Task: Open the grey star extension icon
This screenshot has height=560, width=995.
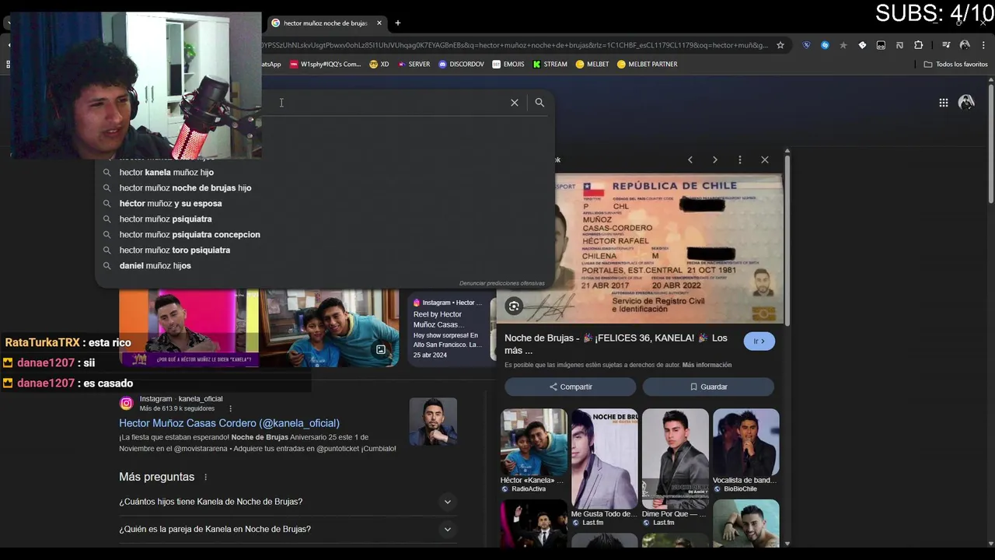Action: click(x=843, y=45)
